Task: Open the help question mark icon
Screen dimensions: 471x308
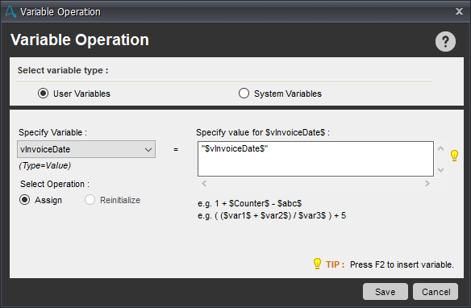Action: pyautogui.click(x=445, y=41)
